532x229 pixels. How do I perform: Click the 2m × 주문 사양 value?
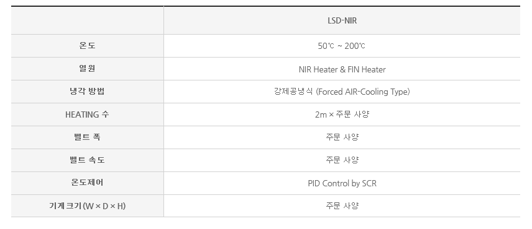click(342, 114)
